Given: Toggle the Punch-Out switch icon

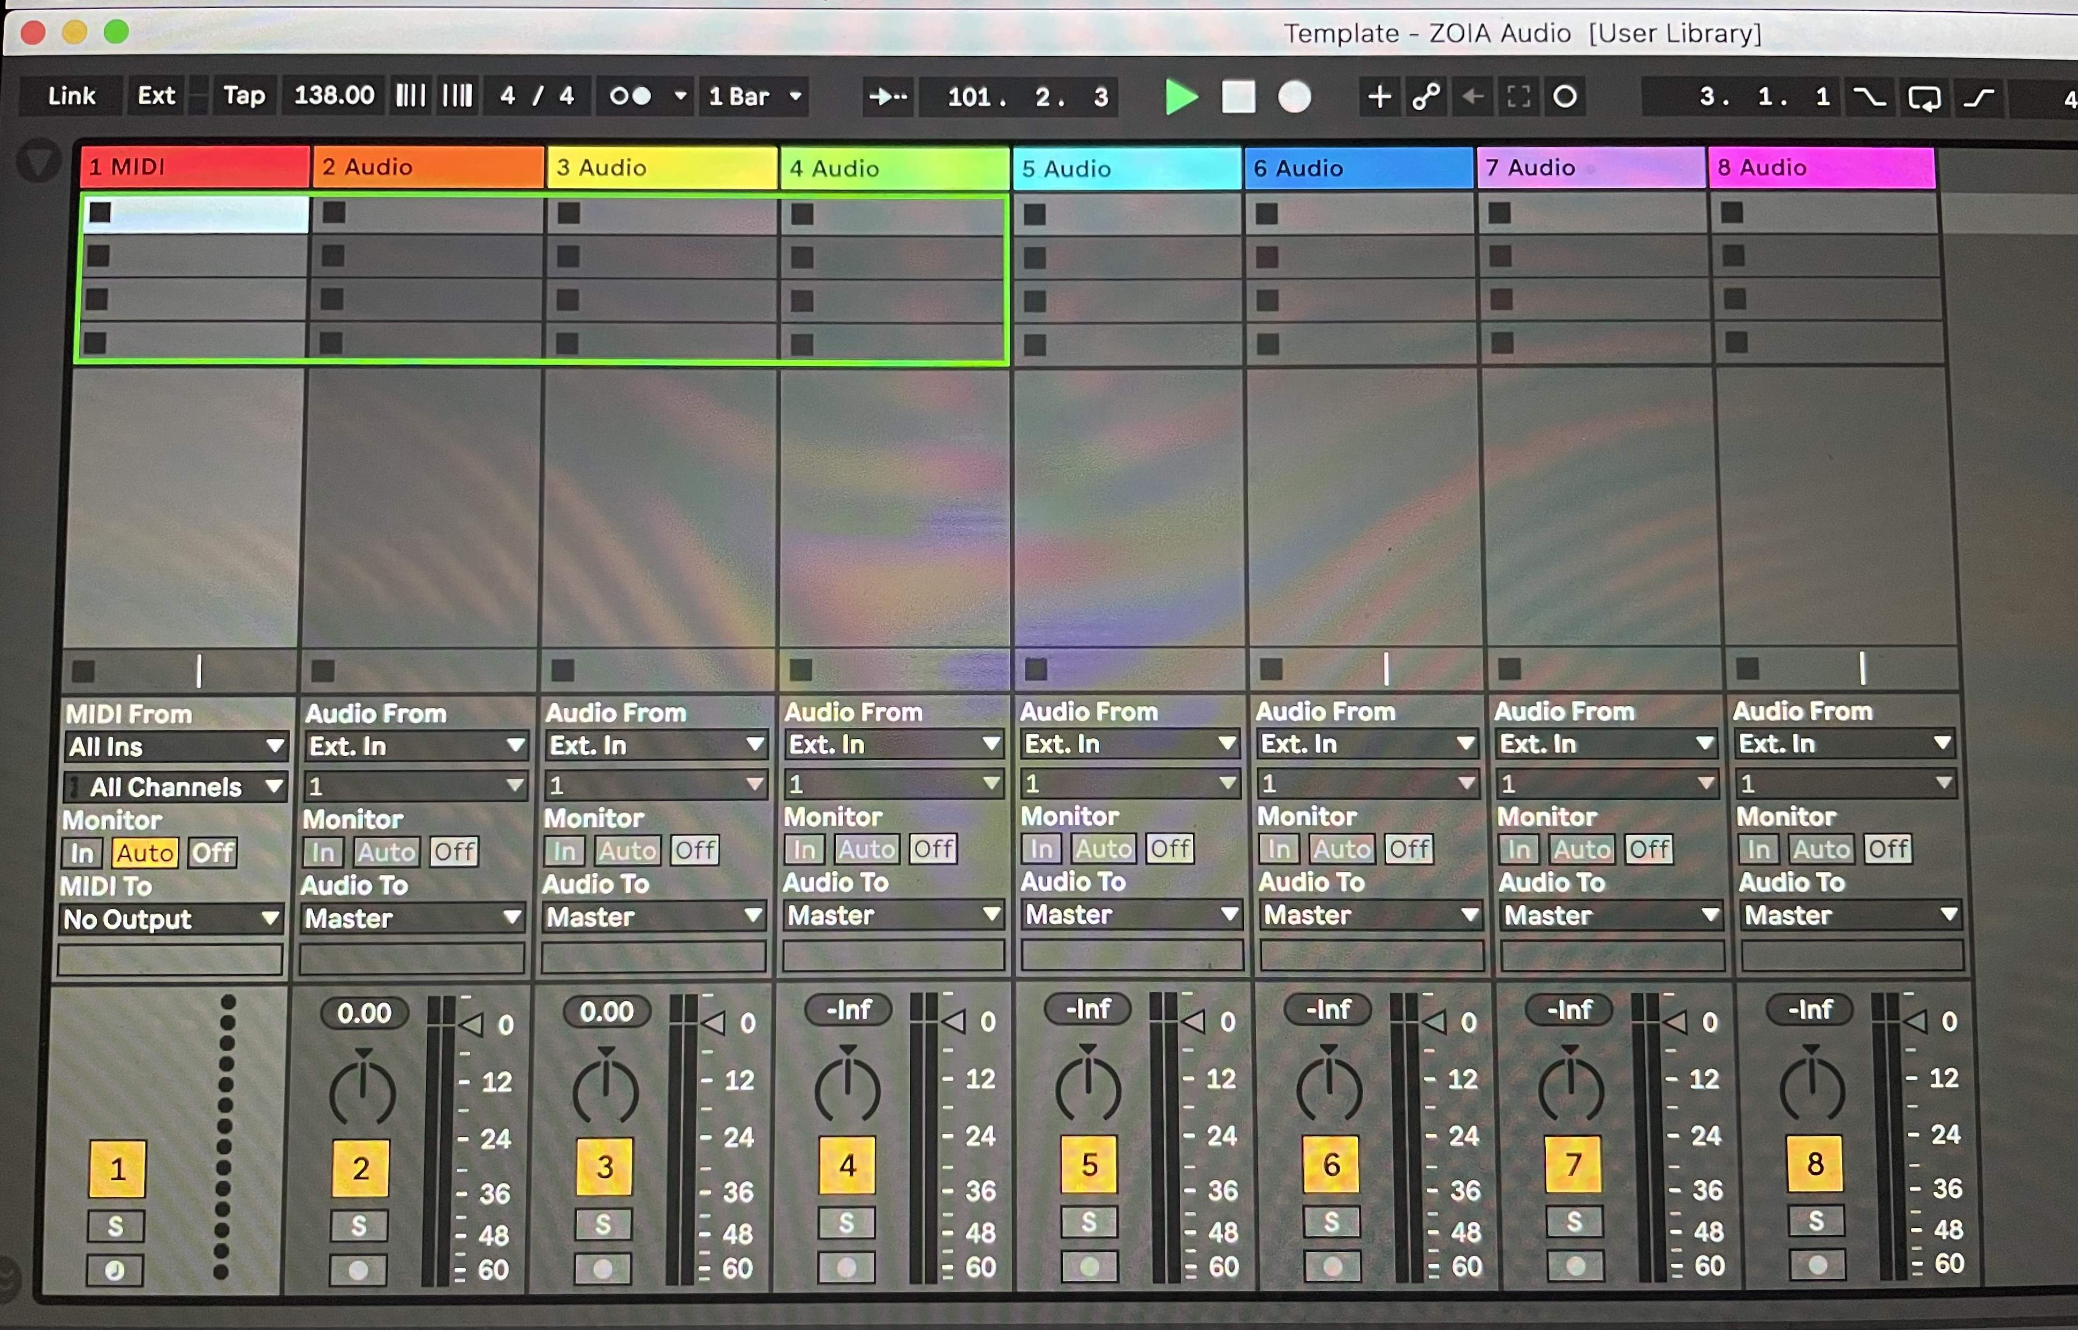Looking at the screenshot, I should [1978, 97].
